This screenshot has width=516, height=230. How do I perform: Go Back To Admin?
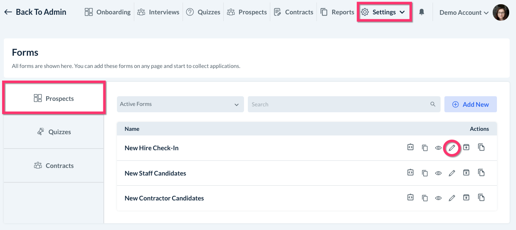click(35, 12)
